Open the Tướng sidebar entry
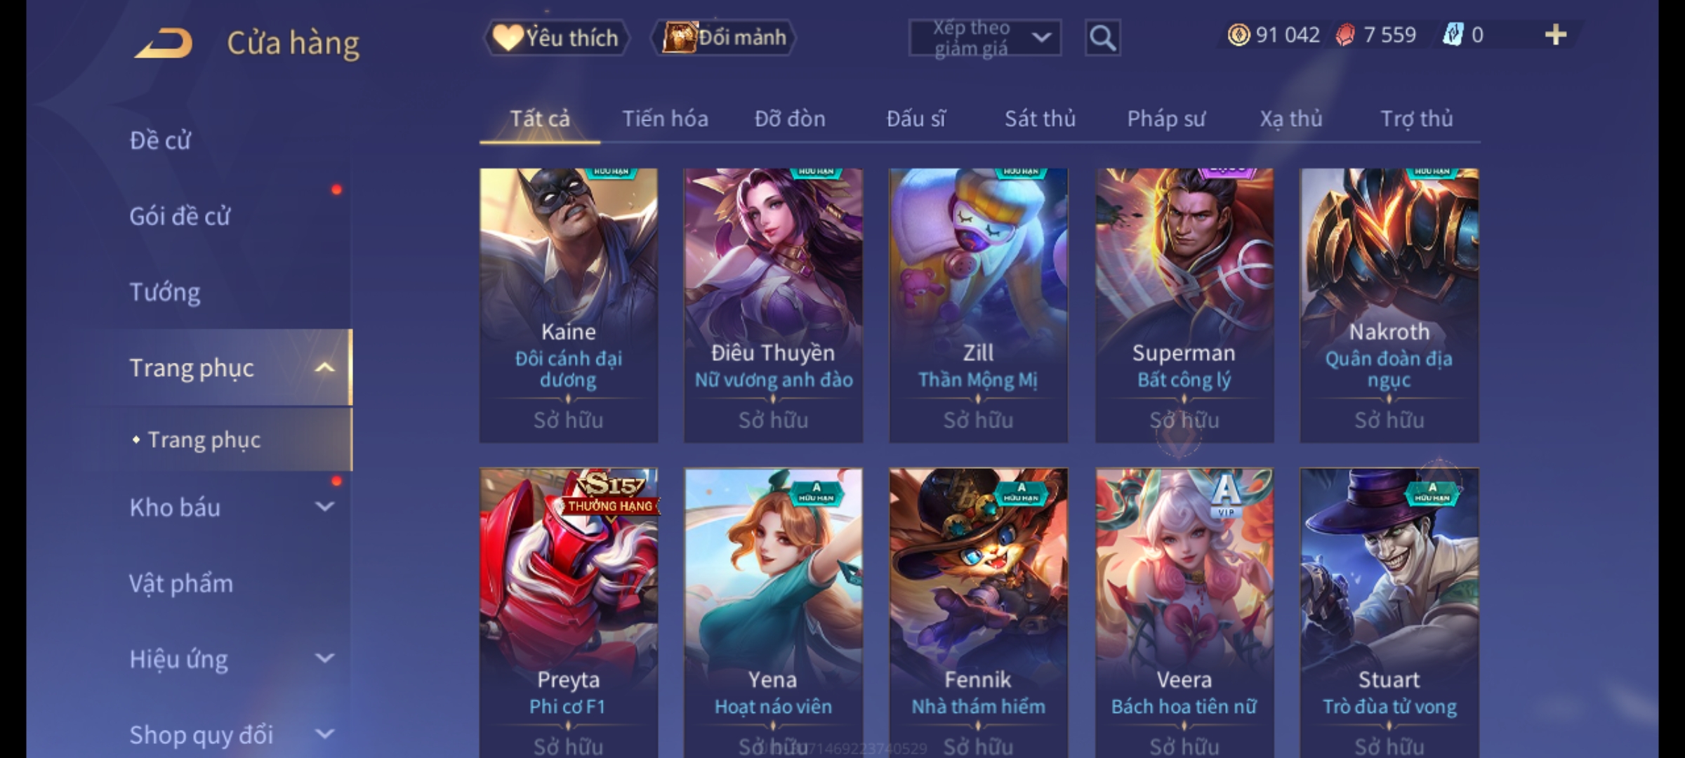 click(165, 292)
